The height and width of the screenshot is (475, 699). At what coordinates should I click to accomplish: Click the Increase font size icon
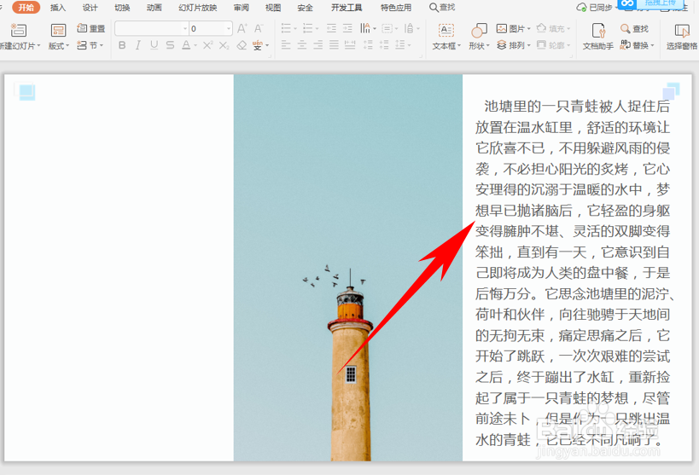pos(242,28)
